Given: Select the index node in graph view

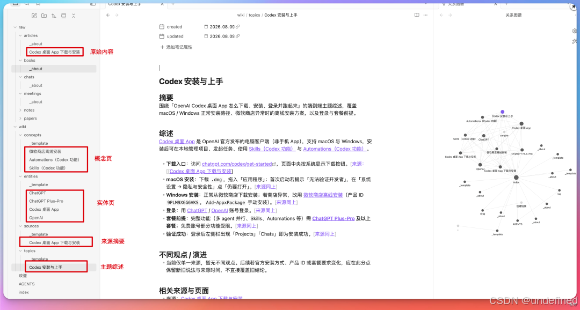Looking at the screenshot, I should [516, 178].
